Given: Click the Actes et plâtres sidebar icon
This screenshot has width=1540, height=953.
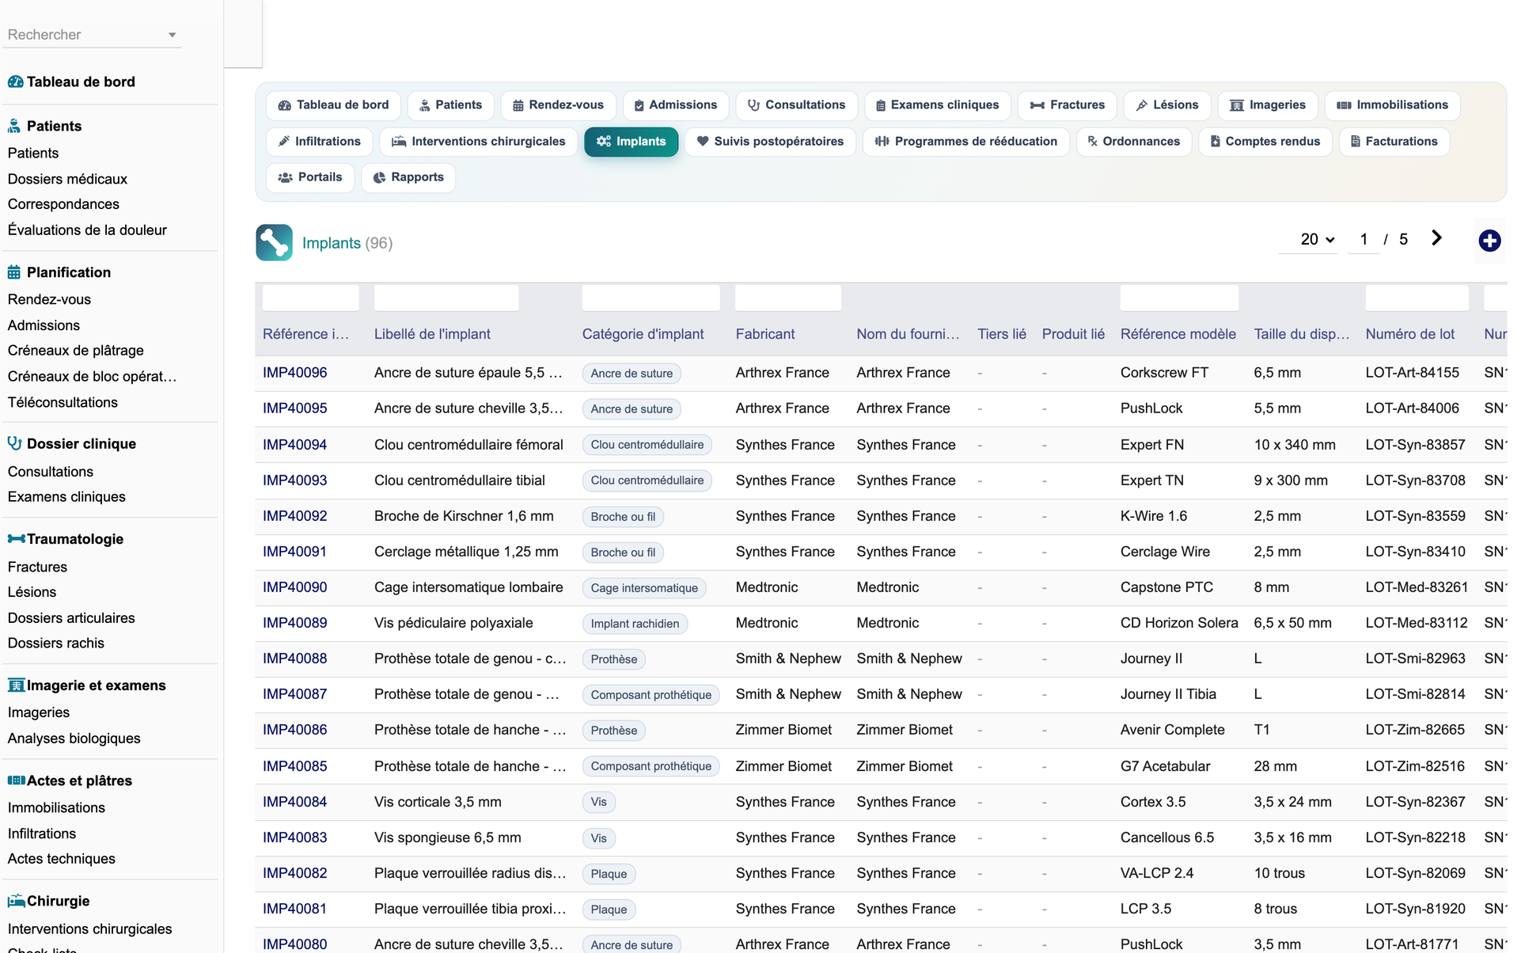Looking at the screenshot, I should click(16, 780).
